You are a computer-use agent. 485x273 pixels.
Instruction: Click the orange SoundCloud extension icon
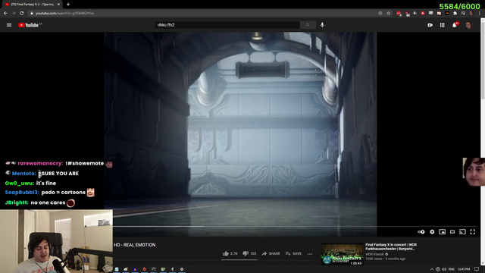447,14
